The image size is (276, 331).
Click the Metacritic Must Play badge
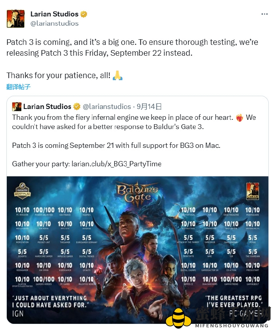[22, 191]
